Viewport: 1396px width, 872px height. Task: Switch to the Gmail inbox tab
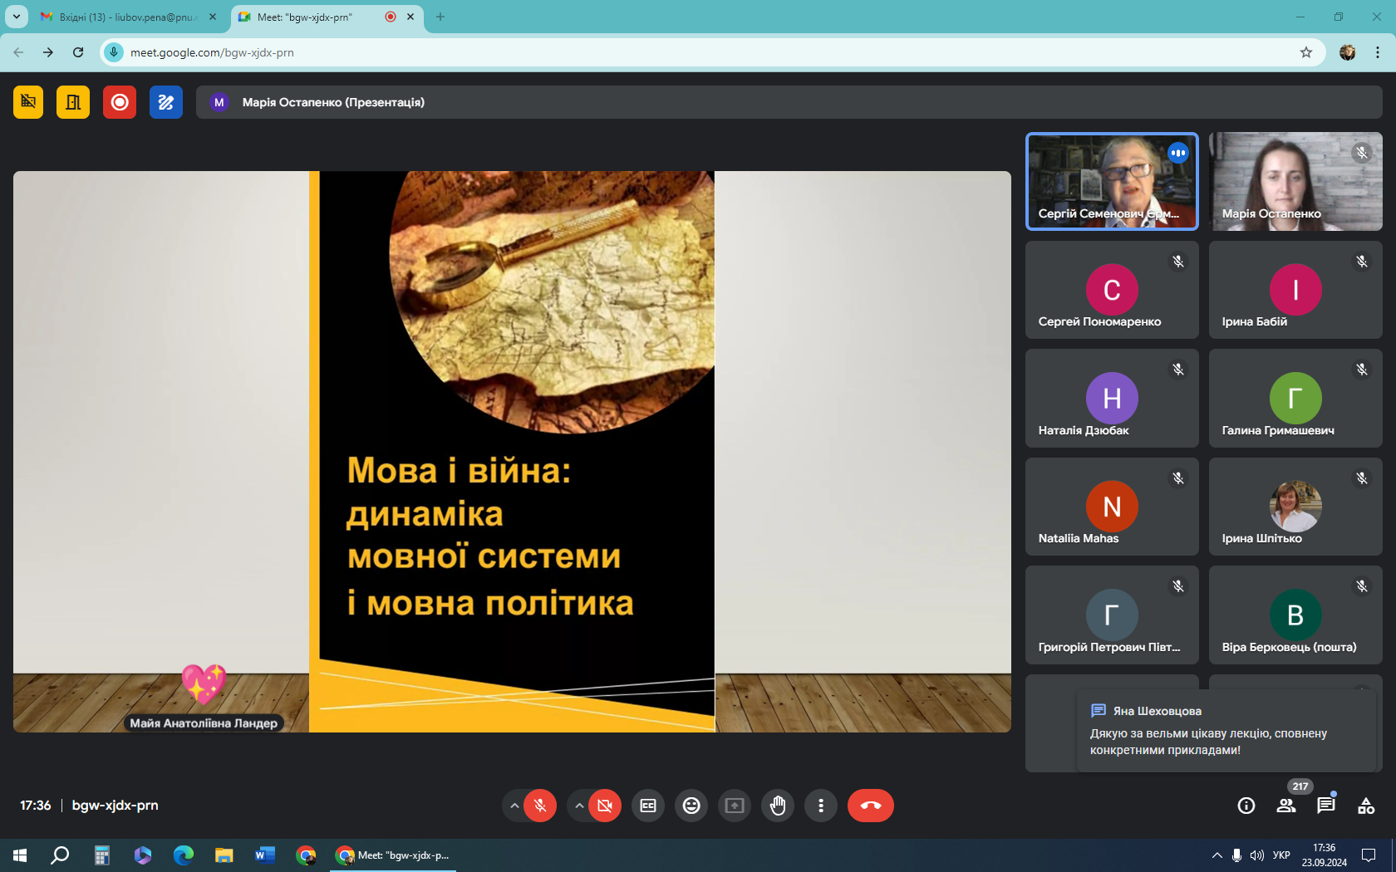(x=125, y=17)
